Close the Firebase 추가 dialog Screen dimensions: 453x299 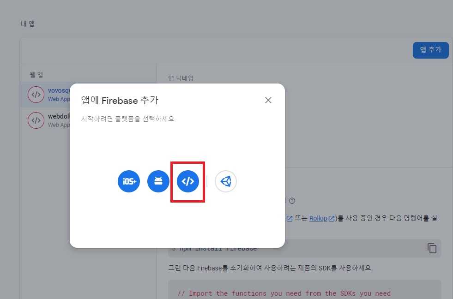coord(268,100)
